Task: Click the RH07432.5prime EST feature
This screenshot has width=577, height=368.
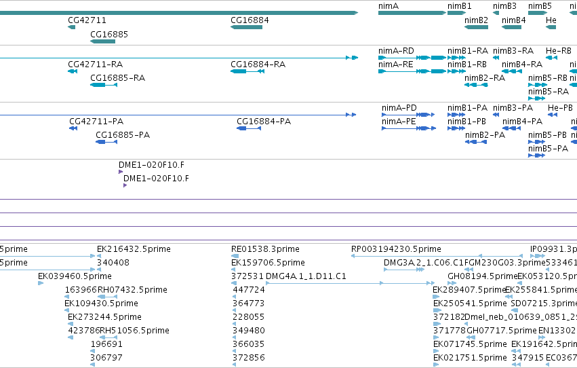Action: click(x=107, y=297)
